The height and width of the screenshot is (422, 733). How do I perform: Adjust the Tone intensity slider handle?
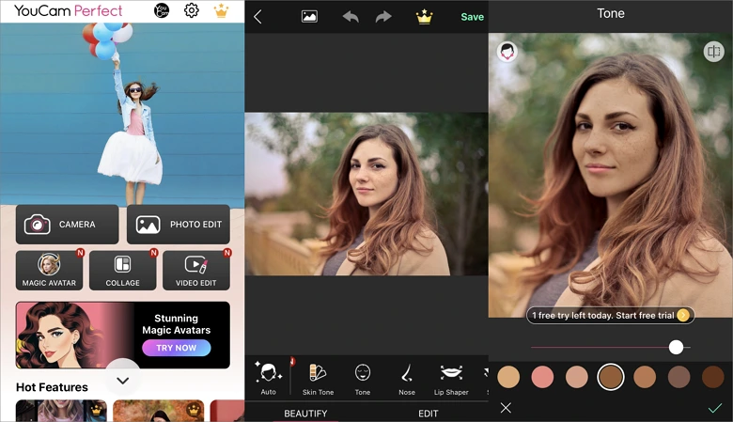point(676,347)
